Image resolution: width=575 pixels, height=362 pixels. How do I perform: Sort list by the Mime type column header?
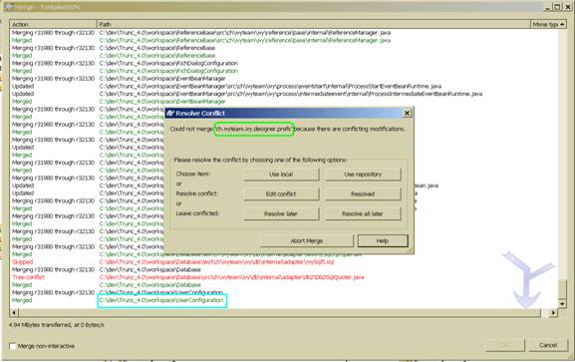548,24
